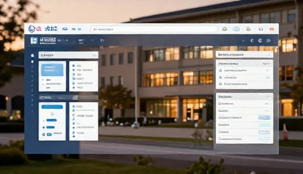The height and width of the screenshot is (174, 303).
Task: Click the outlined blue button with dark text, lower-right panel
Action: tap(264, 132)
